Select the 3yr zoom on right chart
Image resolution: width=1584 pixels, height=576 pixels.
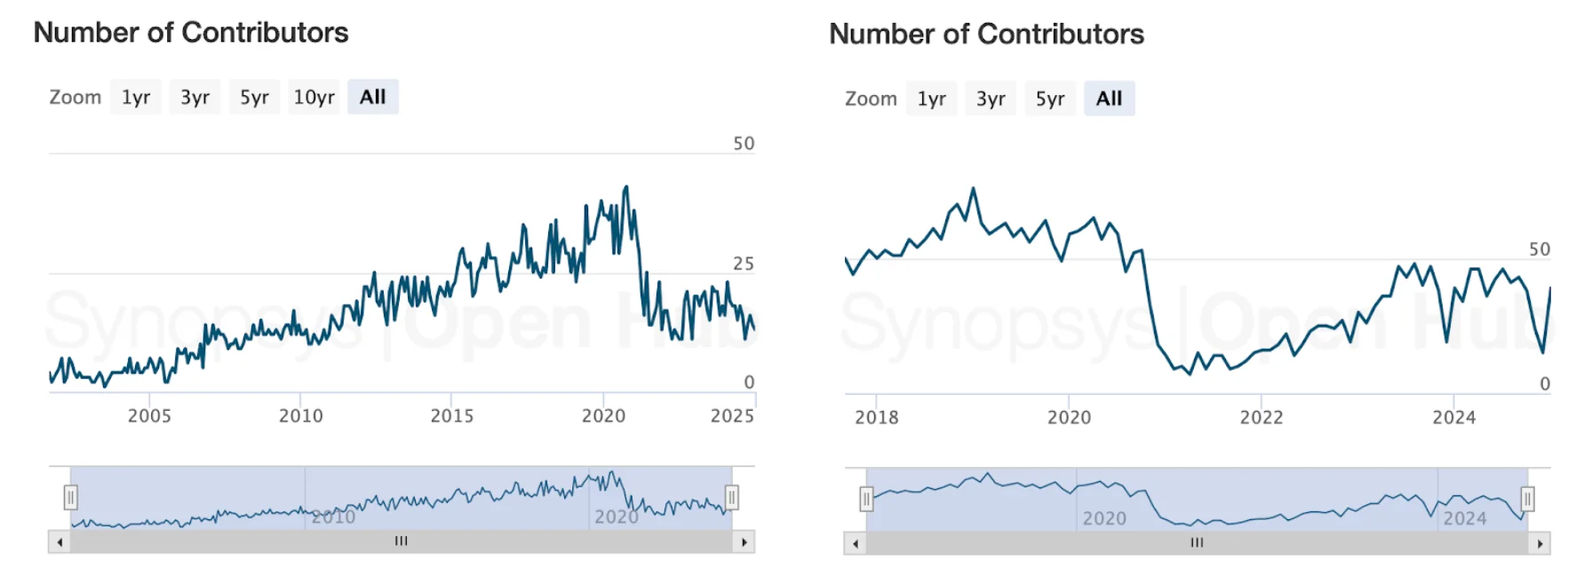point(990,99)
